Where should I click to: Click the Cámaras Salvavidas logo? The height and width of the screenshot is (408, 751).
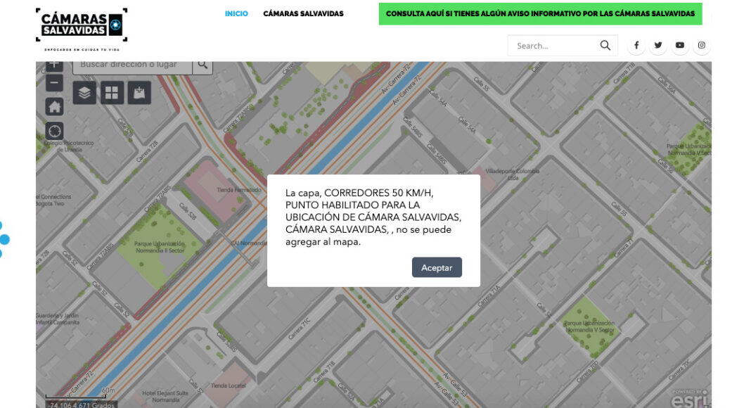click(82, 25)
